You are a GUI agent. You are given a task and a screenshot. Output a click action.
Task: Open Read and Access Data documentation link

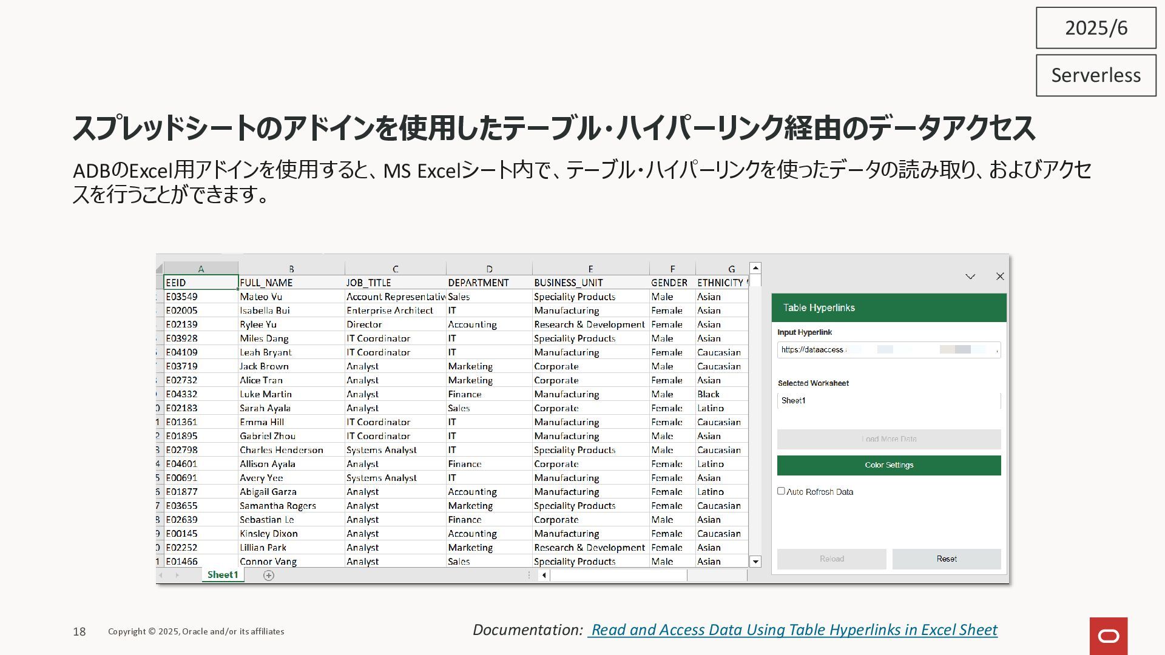[794, 630]
